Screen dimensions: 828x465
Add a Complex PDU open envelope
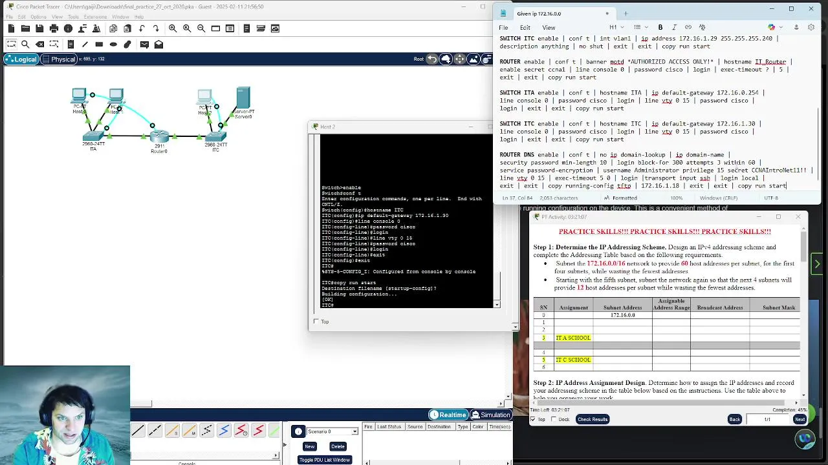click(158, 45)
